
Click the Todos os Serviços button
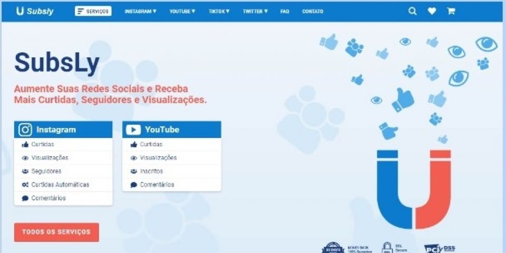(x=56, y=232)
